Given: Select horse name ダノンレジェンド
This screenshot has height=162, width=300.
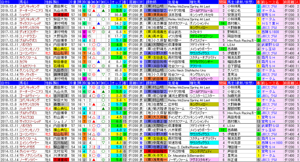Looking at the screenshot, I should 29,70.
